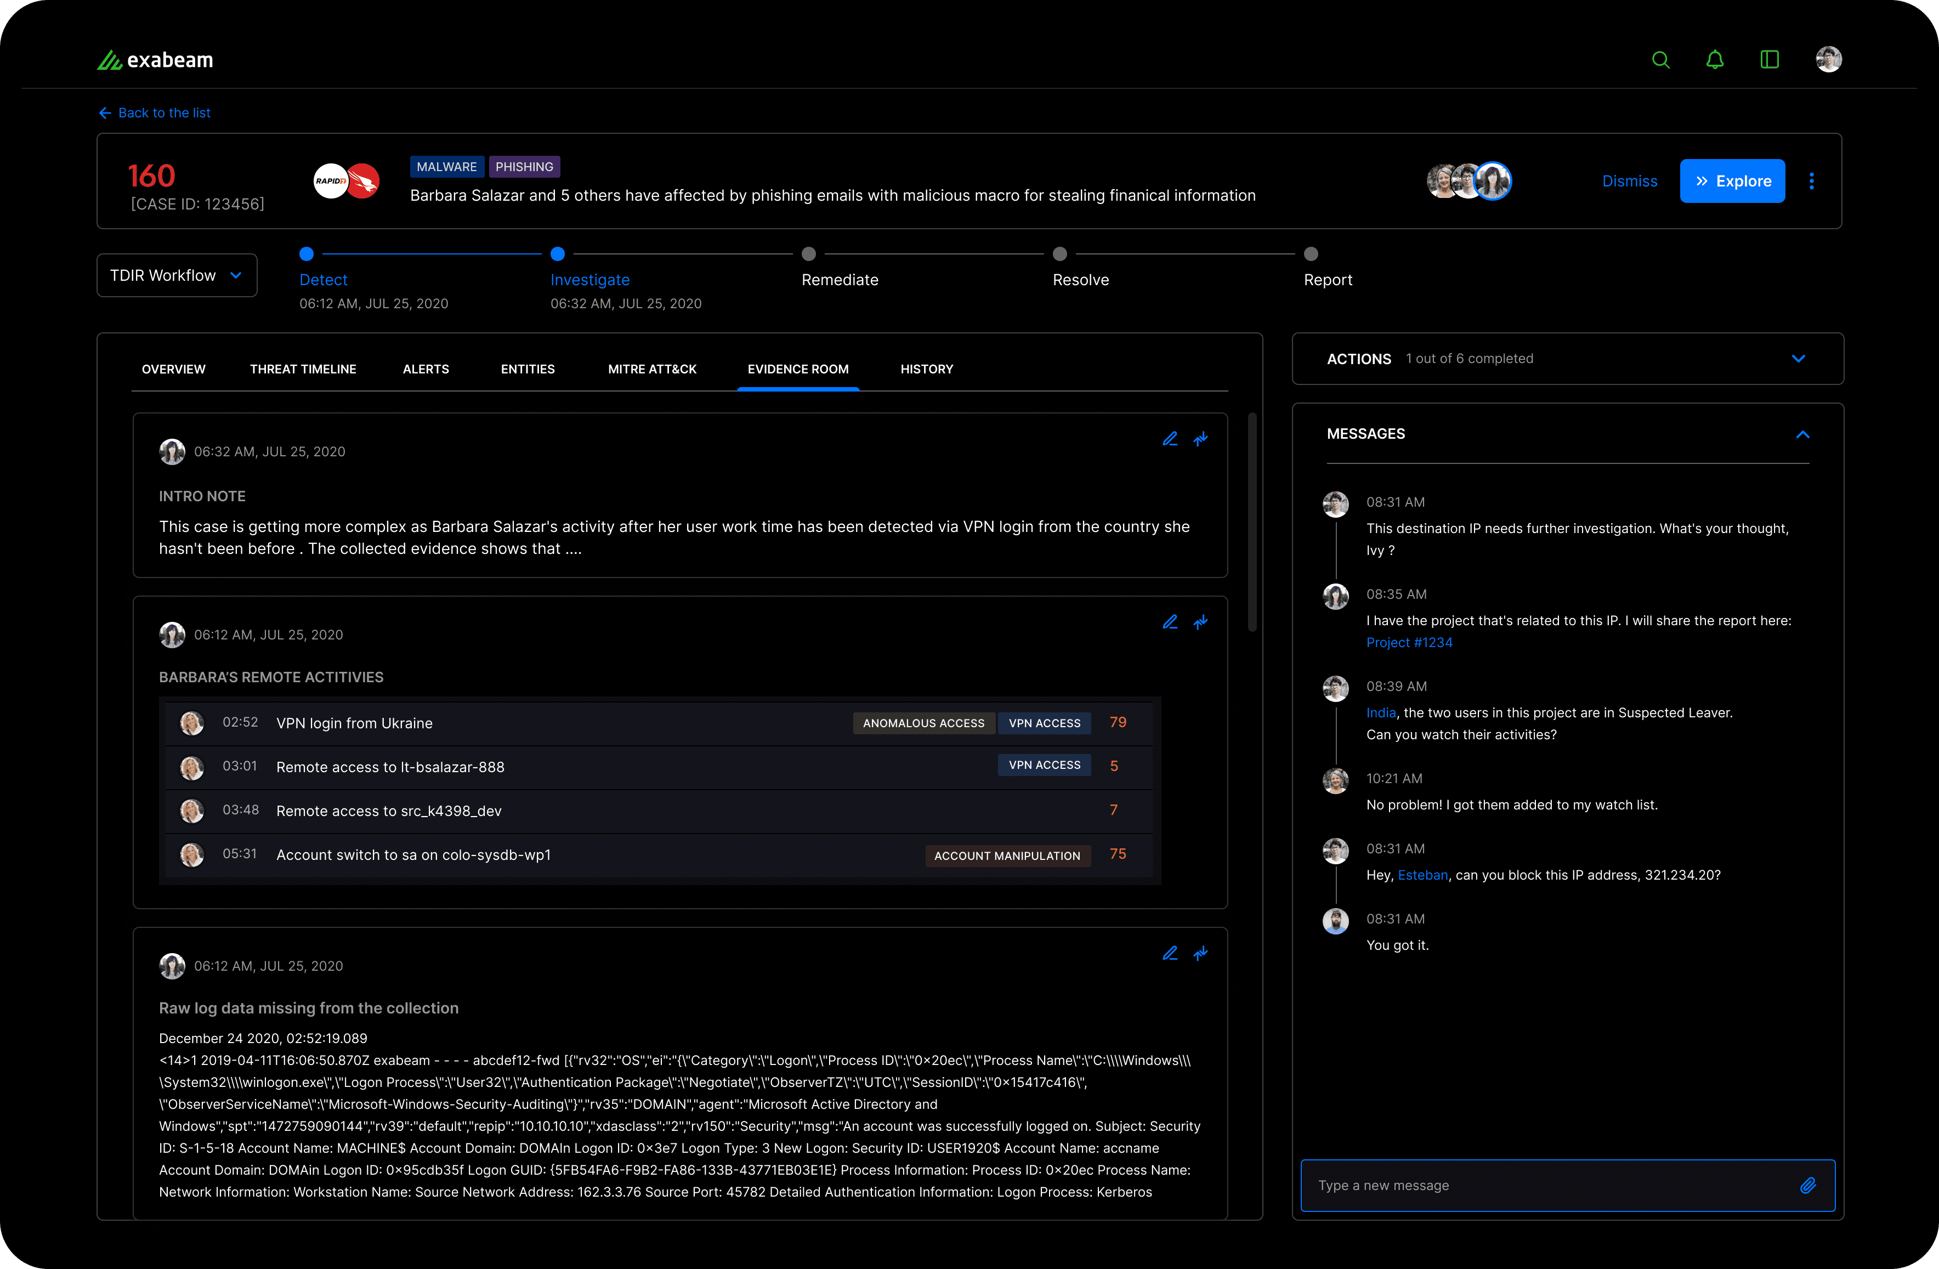Select the Entities tab
The image size is (1939, 1269).
[528, 369]
